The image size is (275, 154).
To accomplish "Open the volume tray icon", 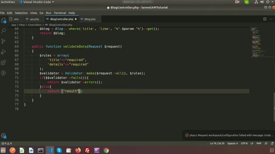I will [x=262, y=2].
